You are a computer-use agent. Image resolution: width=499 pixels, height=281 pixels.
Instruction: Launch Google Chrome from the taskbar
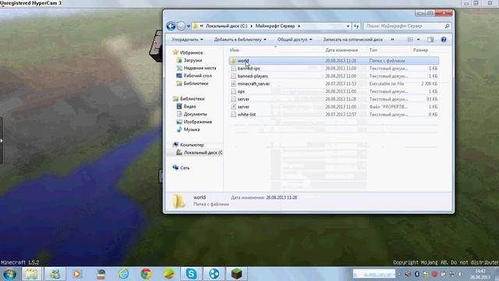coord(146,274)
